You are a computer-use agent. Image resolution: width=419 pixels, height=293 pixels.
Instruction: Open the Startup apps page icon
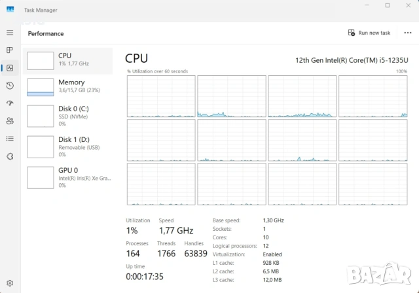[x=10, y=103]
